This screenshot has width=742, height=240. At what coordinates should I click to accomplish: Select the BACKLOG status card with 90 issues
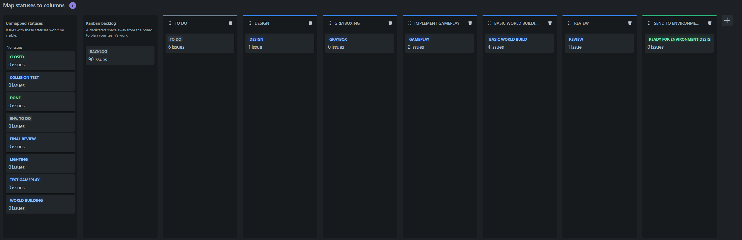[x=120, y=56]
